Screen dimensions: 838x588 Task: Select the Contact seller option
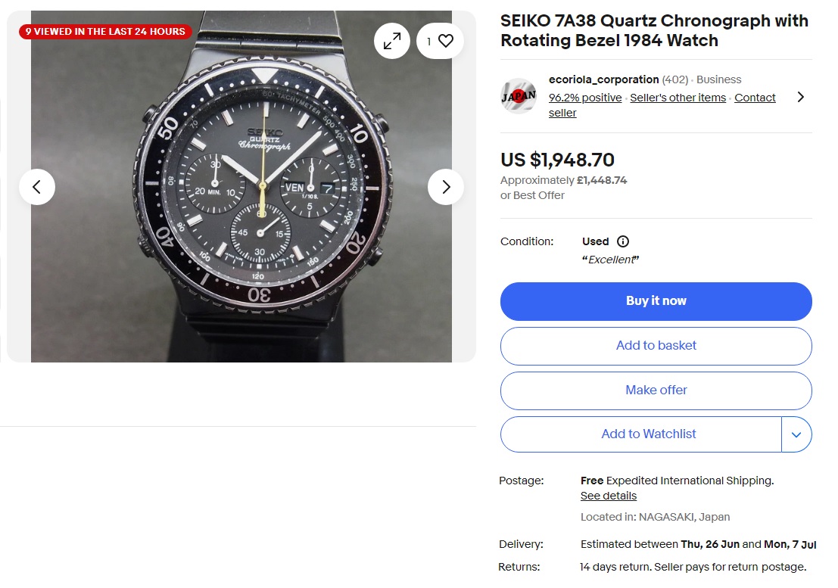click(755, 97)
